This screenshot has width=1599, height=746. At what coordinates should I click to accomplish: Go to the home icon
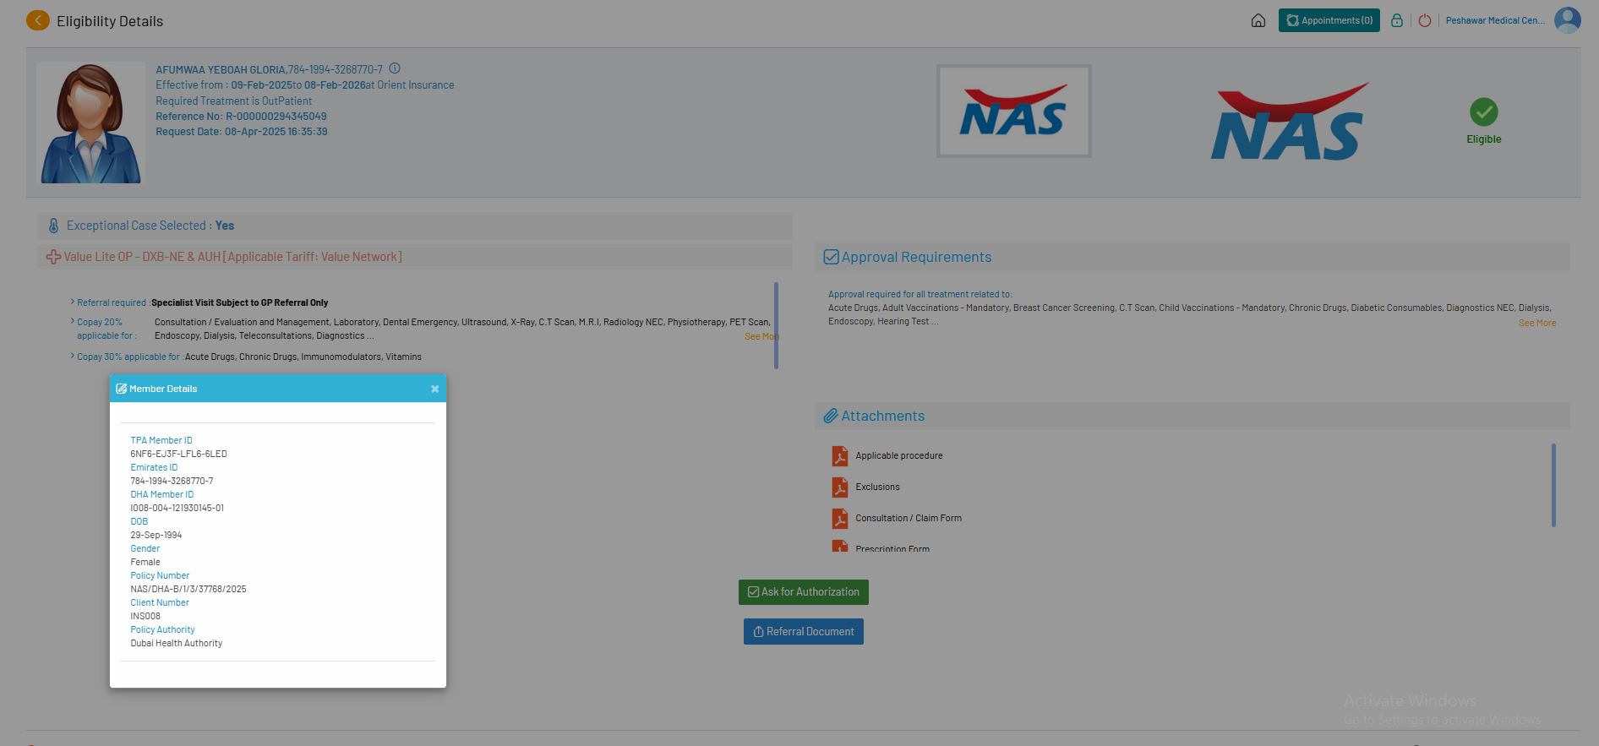1258,20
